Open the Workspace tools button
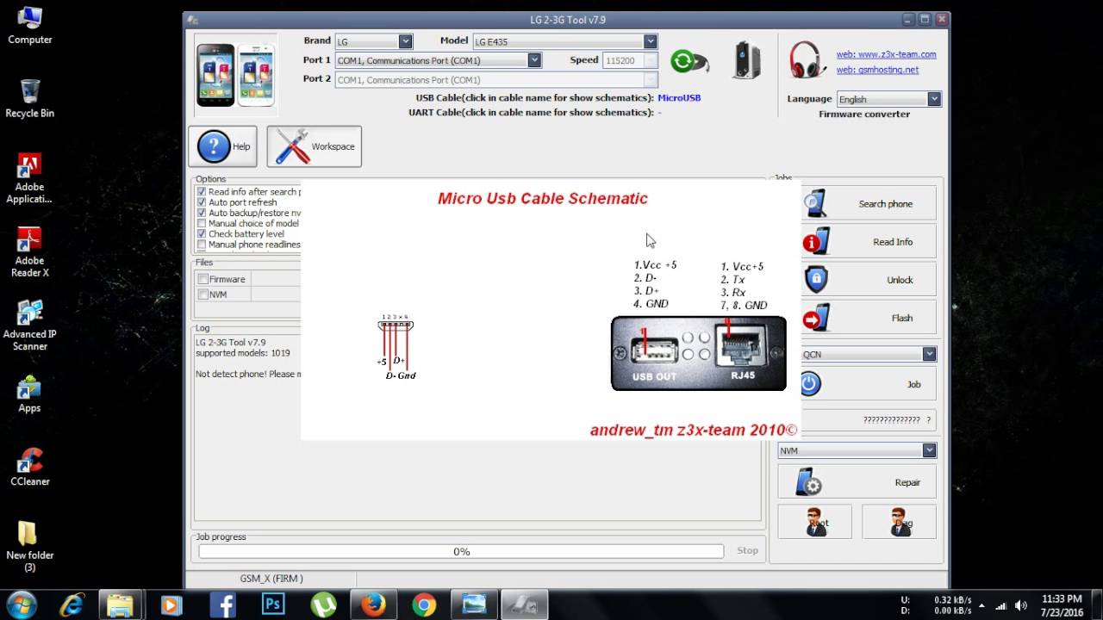The image size is (1103, 620). point(315,146)
